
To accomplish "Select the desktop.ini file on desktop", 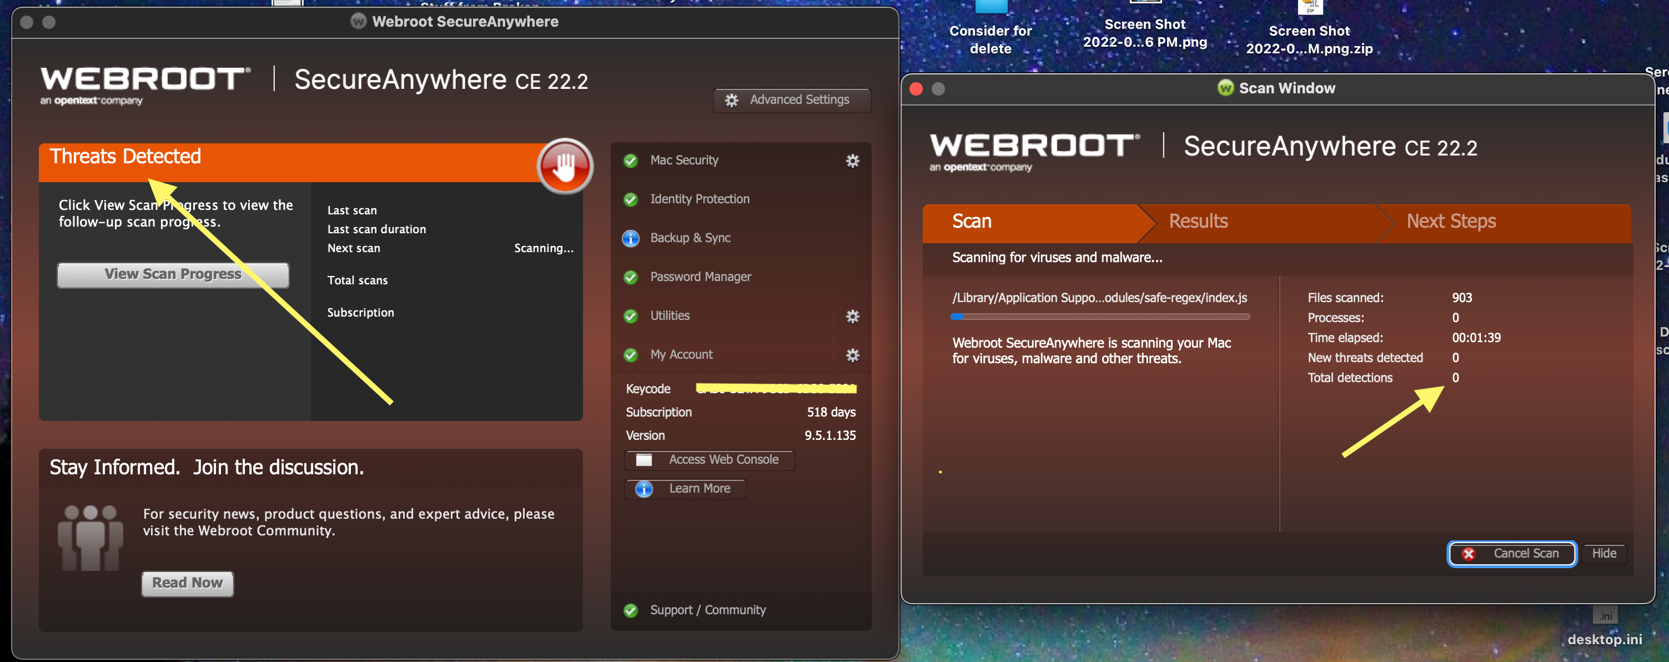I will [1605, 627].
